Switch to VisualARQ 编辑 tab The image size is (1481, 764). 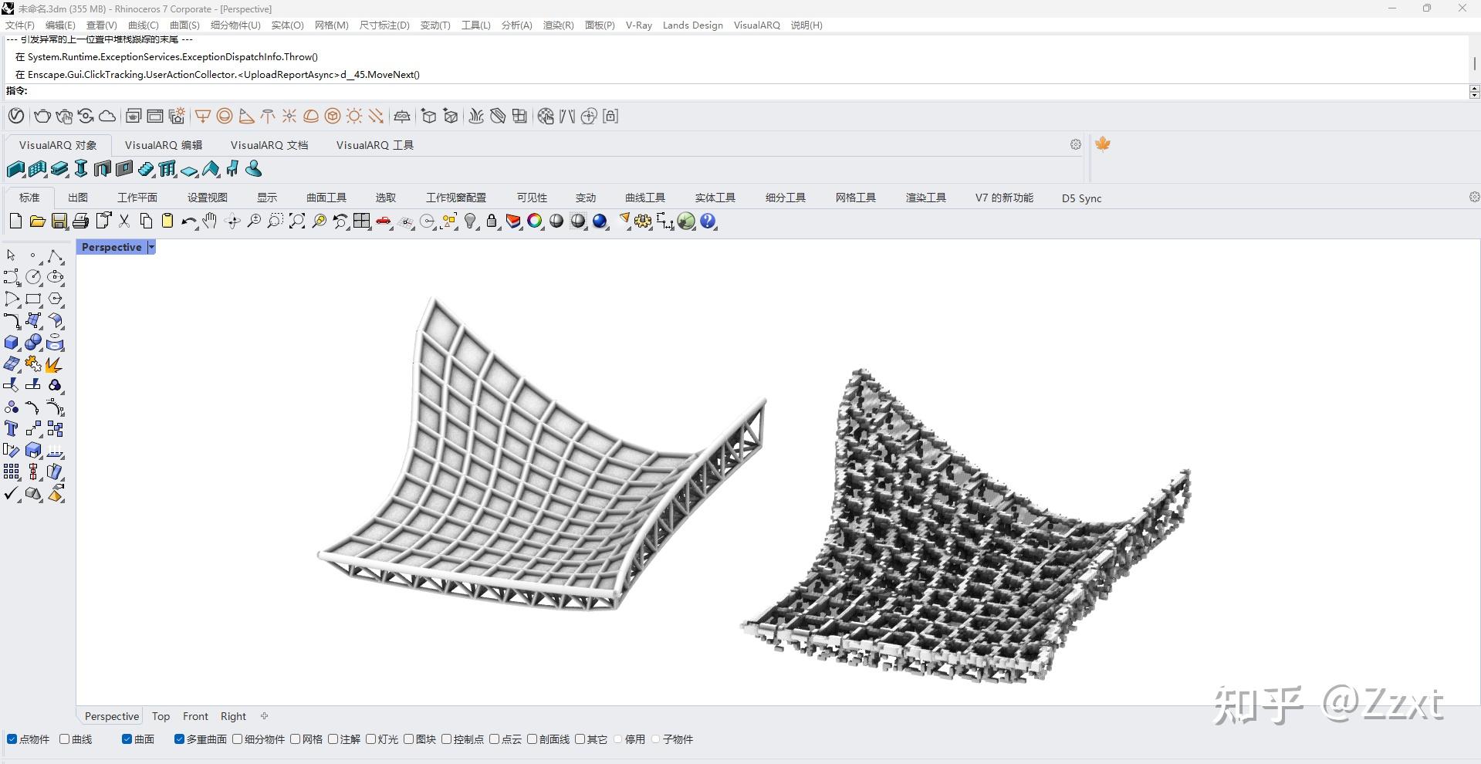point(164,145)
